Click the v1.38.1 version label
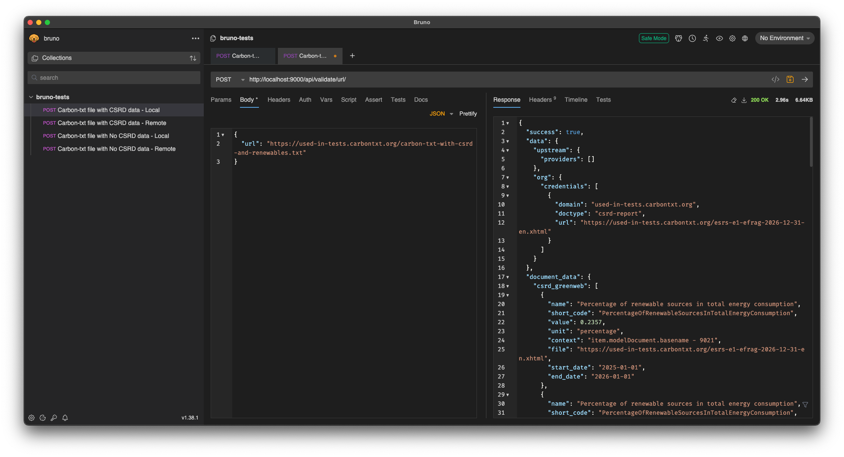 click(190, 418)
